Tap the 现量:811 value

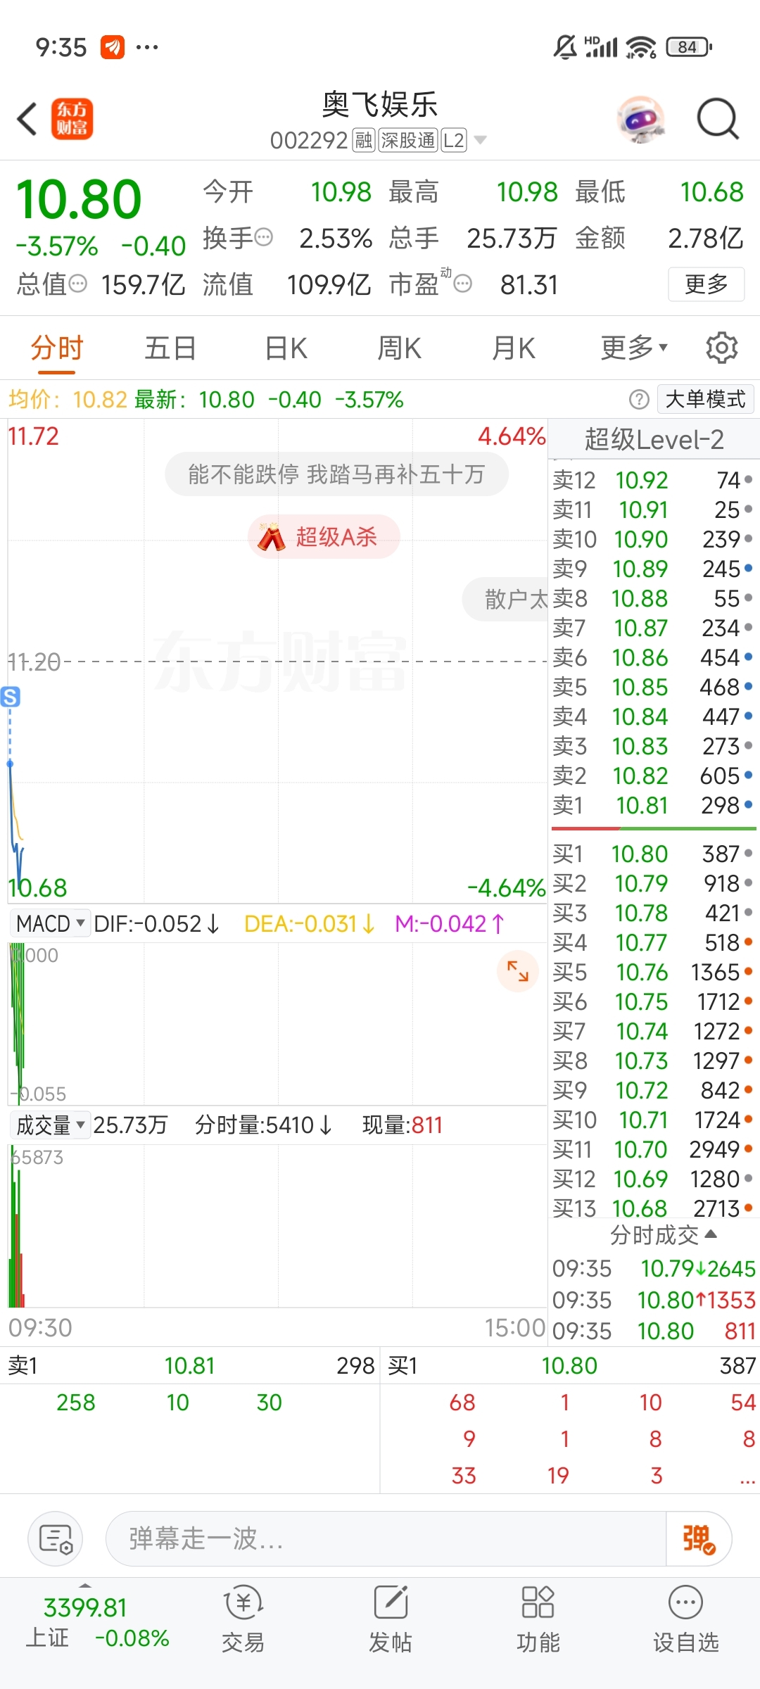[x=403, y=1125]
